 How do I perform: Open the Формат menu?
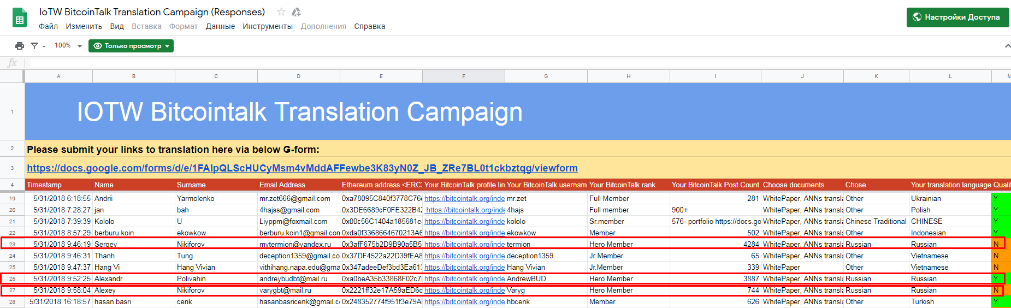tap(184, 26)
